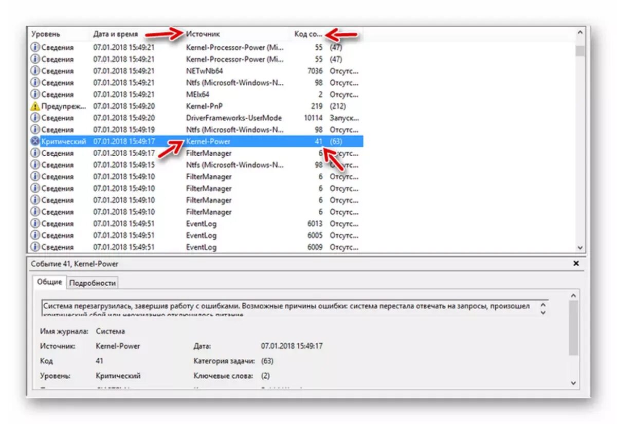617x424 pixels.
Task: Click the Дата value 07.01.2018 15:49:17 in details
Action: pos(292,346)
